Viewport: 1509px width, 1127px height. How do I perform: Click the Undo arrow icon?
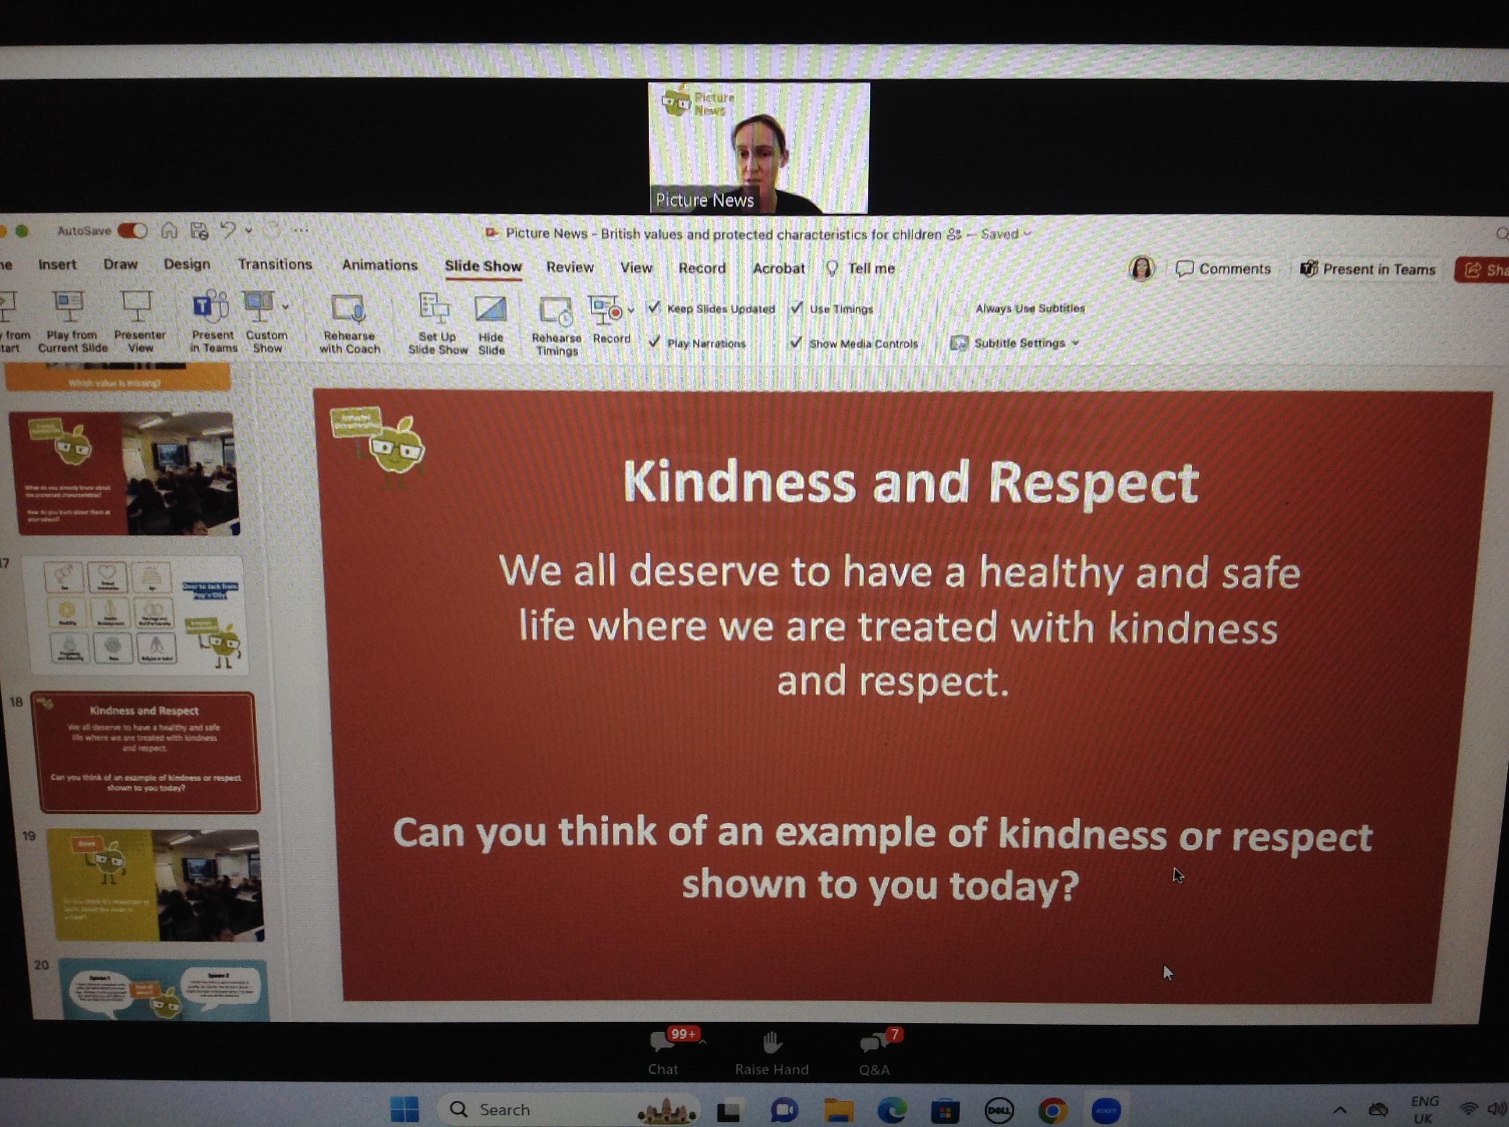click(x=229, y=231)
